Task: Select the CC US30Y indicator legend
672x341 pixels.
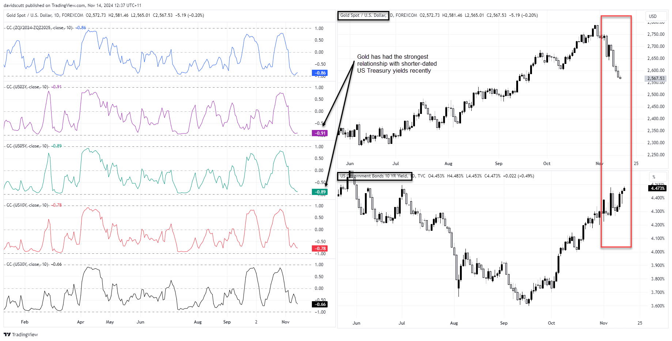Action: (27, 264)
